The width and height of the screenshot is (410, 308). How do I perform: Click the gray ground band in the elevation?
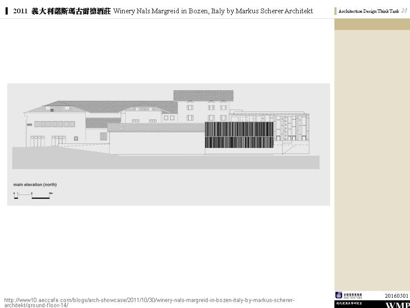[x=162, y=162]
